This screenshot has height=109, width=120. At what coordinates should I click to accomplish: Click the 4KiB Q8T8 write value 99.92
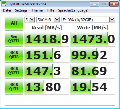(93, 55)
